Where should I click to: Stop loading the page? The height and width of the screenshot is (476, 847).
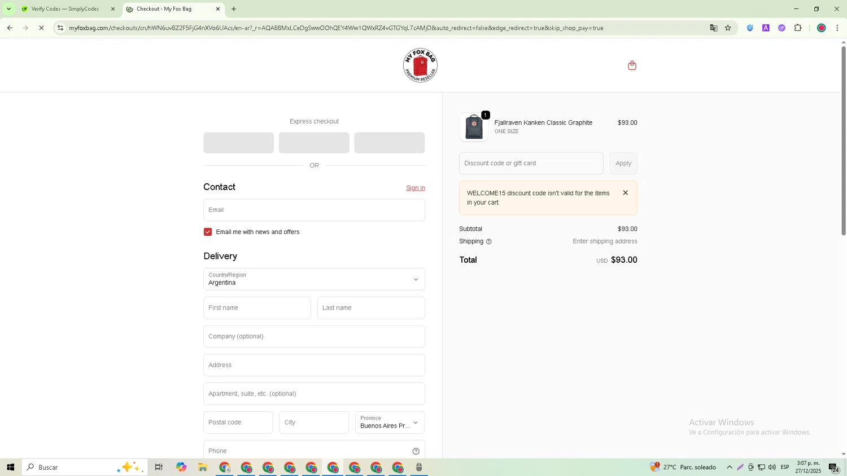[x=41, y=28]
